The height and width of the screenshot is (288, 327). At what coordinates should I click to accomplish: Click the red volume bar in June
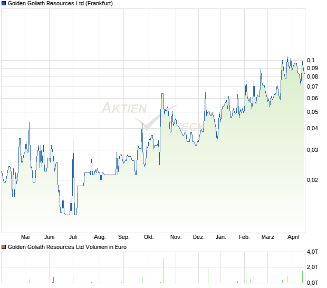(53, 280)
